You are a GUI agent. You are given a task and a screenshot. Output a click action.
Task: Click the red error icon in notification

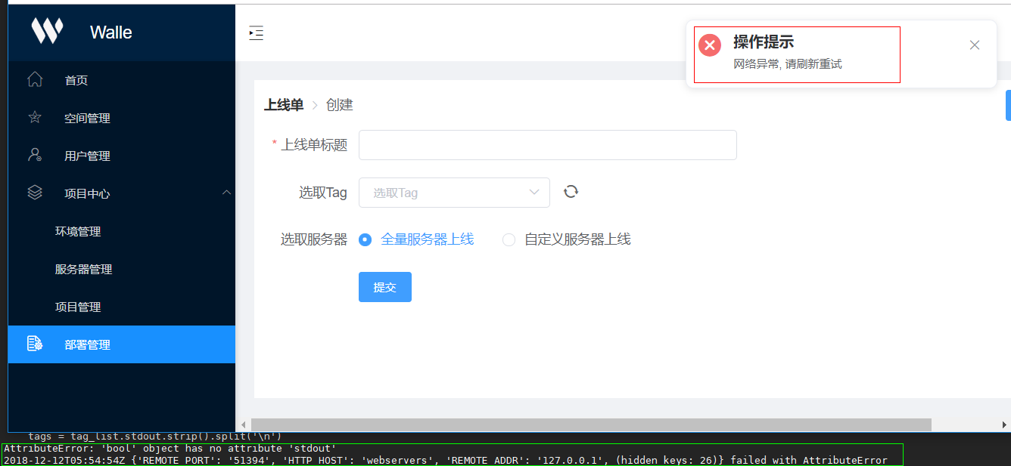710,45
